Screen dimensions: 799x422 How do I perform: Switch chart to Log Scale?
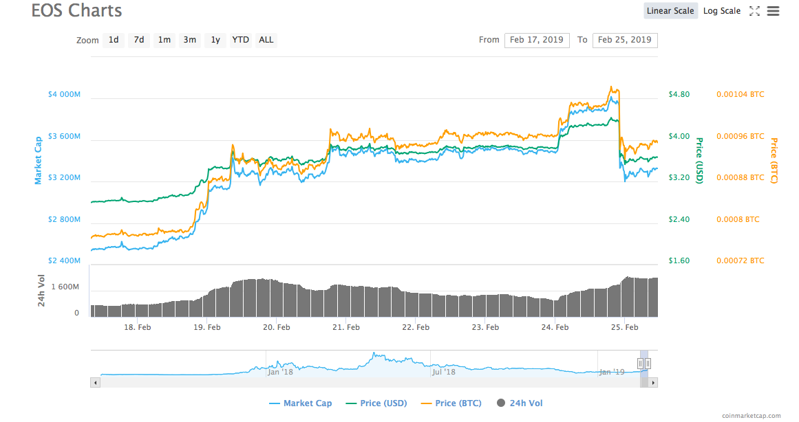[721, 11]
